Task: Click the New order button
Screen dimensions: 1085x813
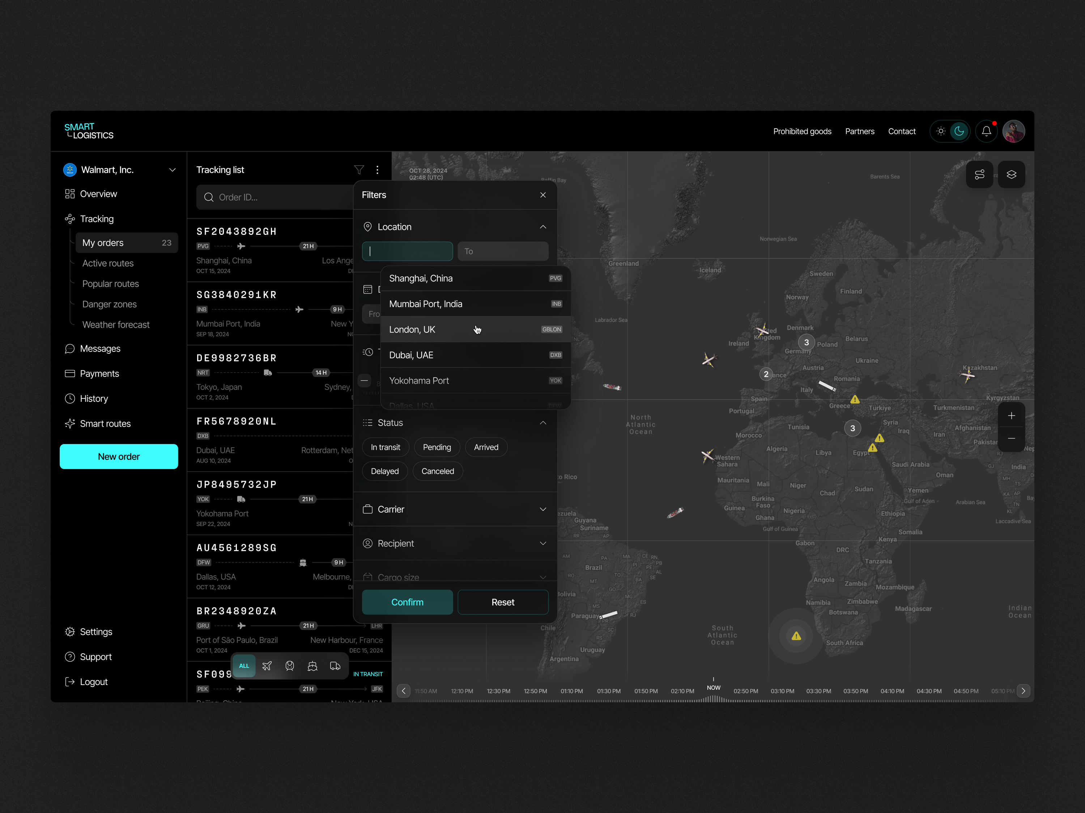Action: click(x=119, y=456)
